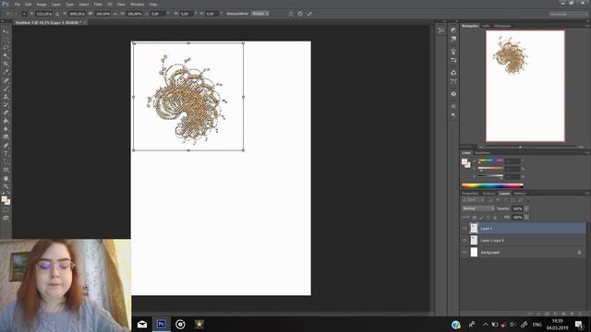Switch to the Properties tab
Screen dimensions: 591x332
(x=470, y=193)
